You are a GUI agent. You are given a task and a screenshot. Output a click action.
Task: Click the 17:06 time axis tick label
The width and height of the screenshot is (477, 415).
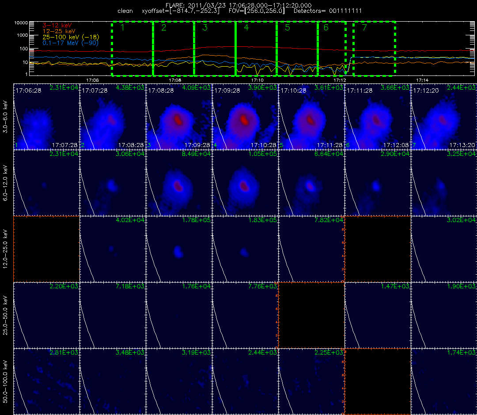pyautogui.click(x=92, y=80)
